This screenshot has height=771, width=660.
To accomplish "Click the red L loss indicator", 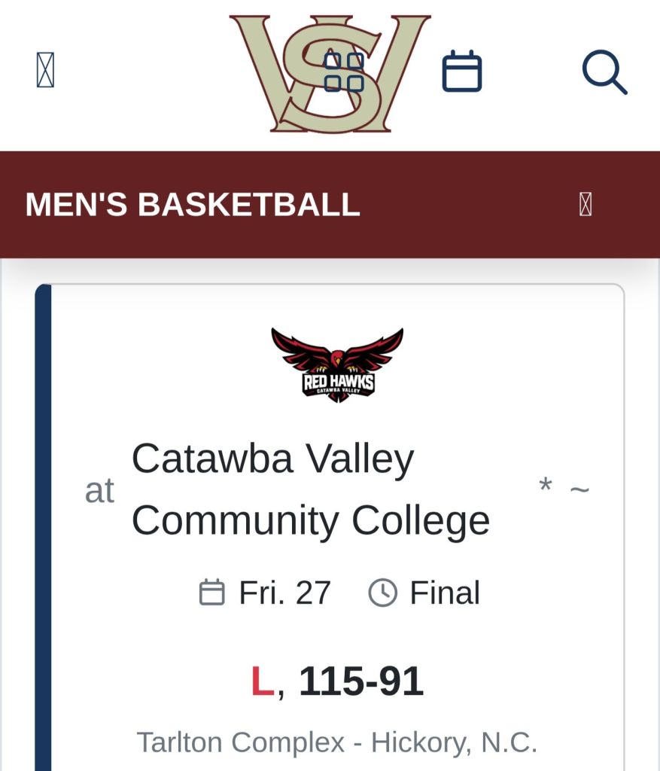I will tap(261, 681).
